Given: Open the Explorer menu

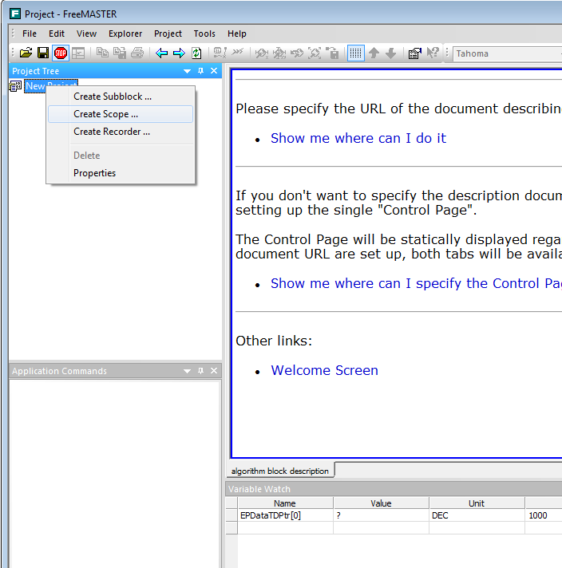Looking at the screenshot, I should point(125,34).
